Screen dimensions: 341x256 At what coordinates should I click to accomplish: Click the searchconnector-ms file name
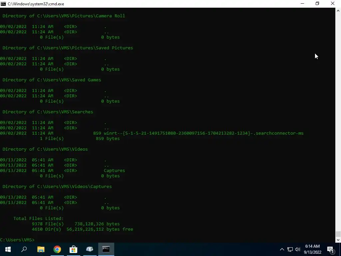[203, 133]
